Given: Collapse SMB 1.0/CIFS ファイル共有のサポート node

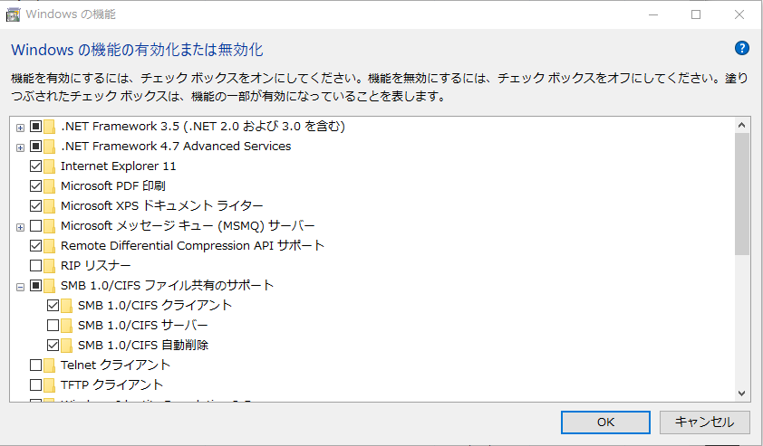Looking at the screenshot, I should tap(20, 287).
